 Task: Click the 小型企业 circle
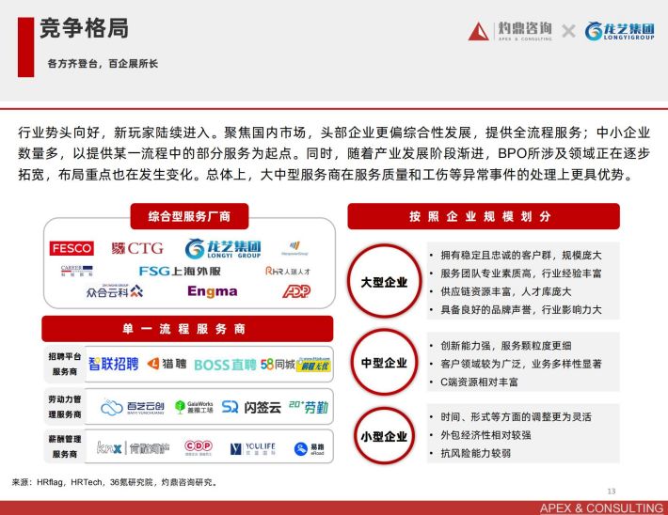pos(384,436)
